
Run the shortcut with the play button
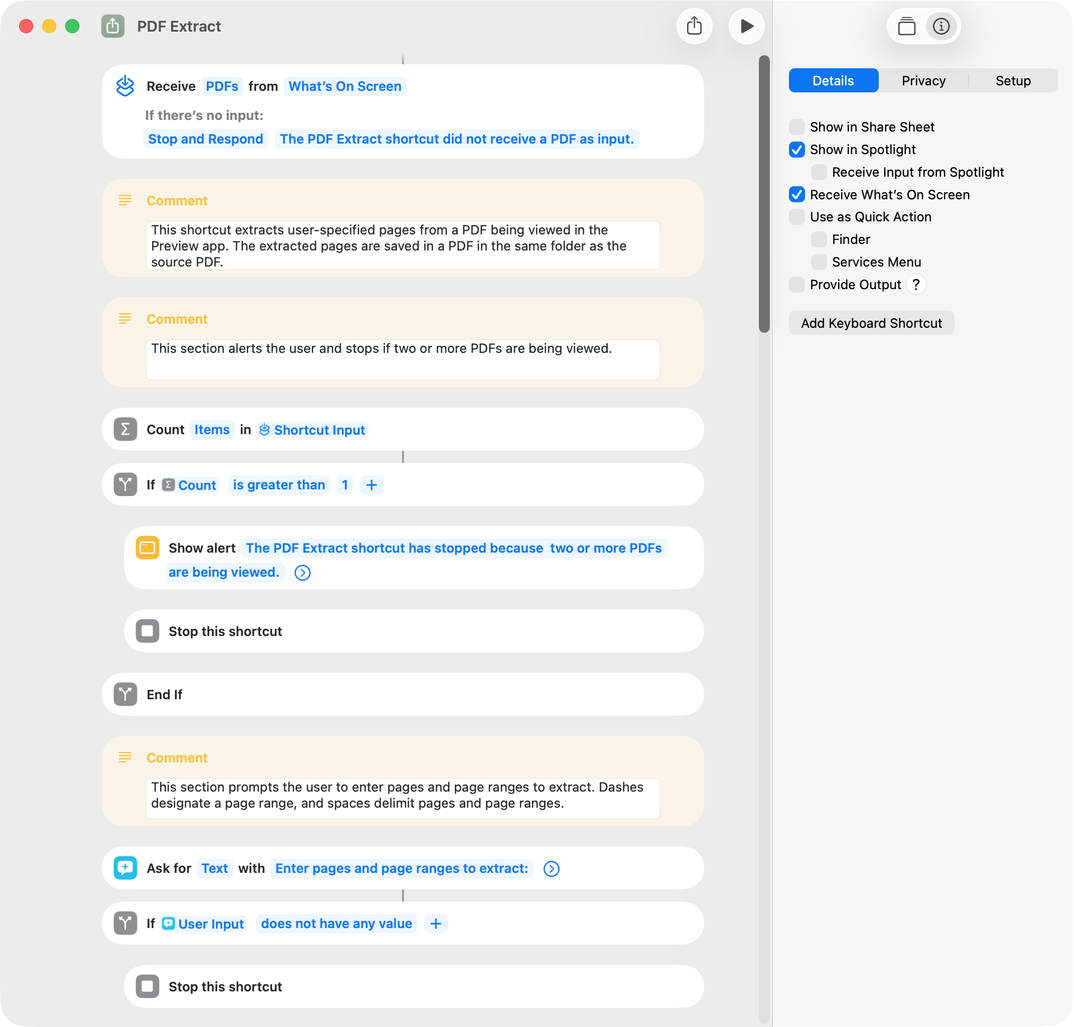point(746,26)
